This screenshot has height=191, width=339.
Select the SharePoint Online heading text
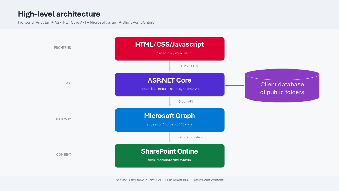click(x=169, y=151)
